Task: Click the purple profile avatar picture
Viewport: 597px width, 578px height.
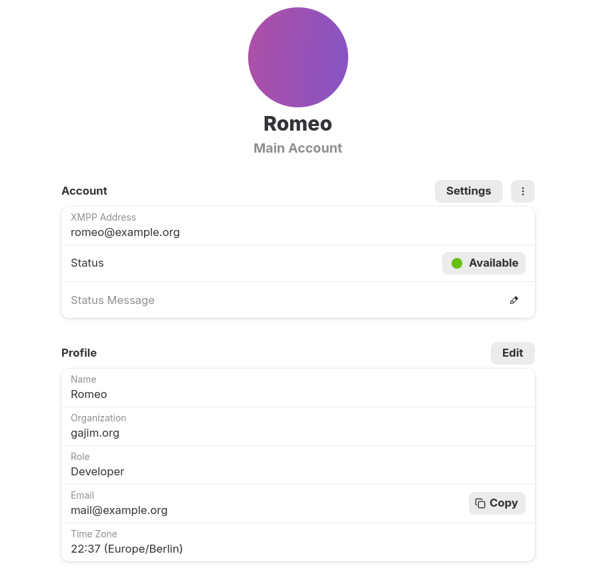Action: pos(297,57)
